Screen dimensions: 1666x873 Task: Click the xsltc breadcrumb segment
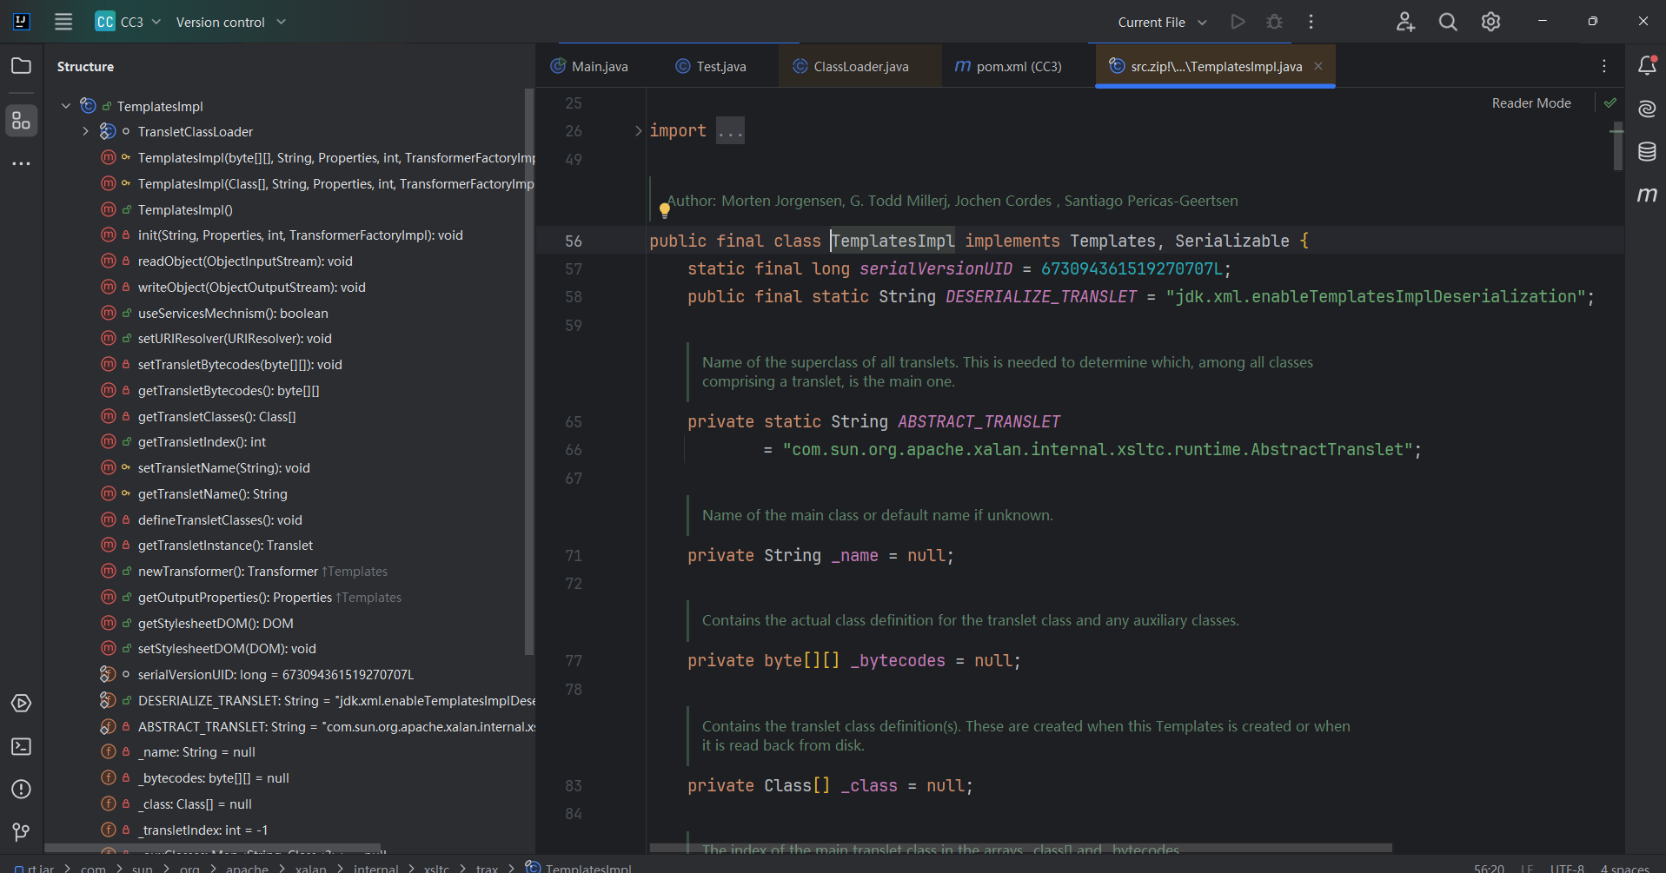click(x=436, y=868)
